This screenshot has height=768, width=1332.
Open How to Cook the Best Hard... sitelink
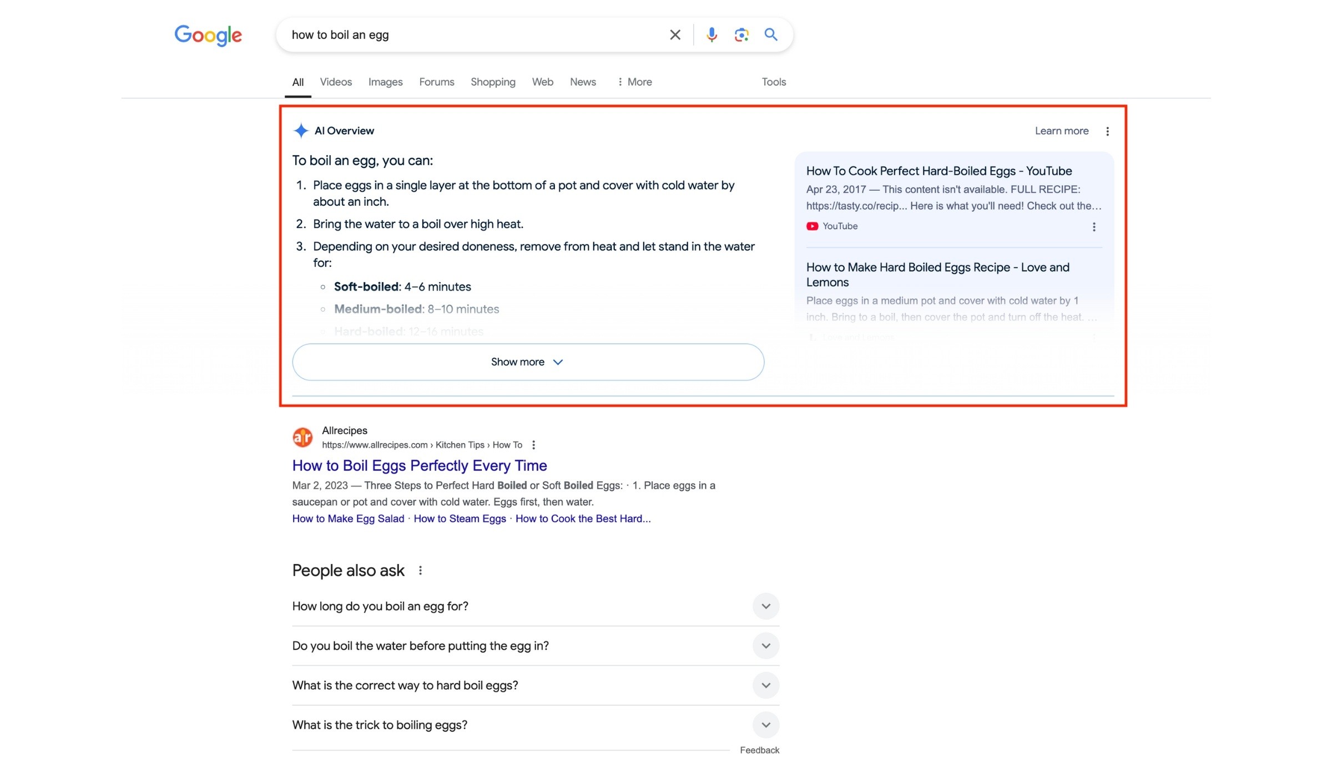(583, 518)
